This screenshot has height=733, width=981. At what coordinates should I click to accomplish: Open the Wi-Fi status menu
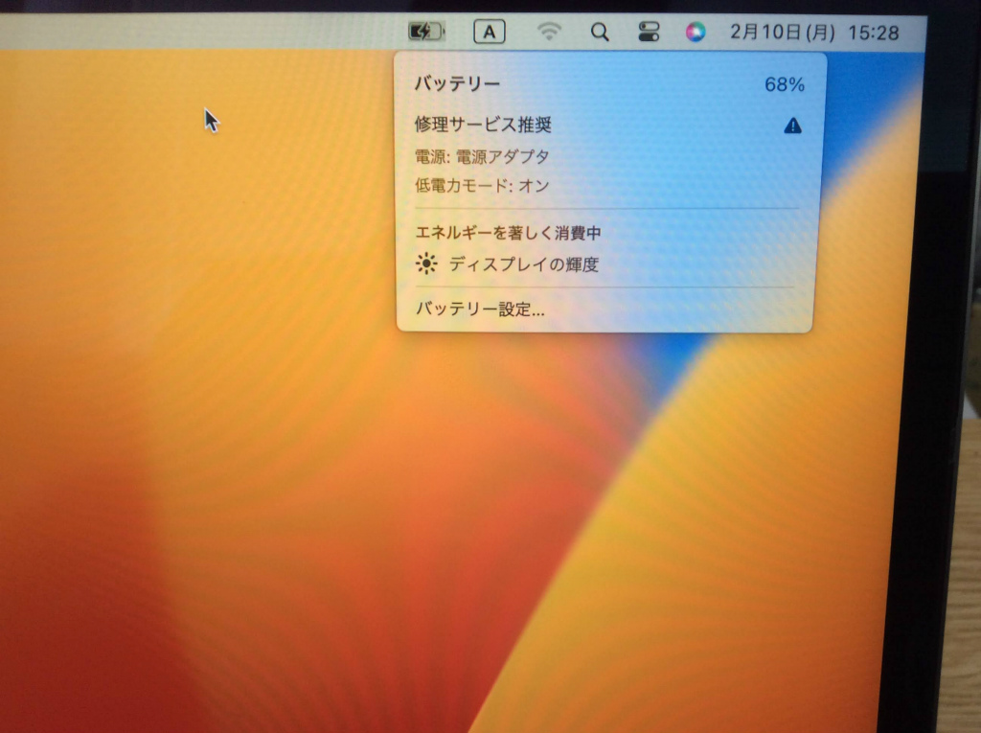(549, 32)
